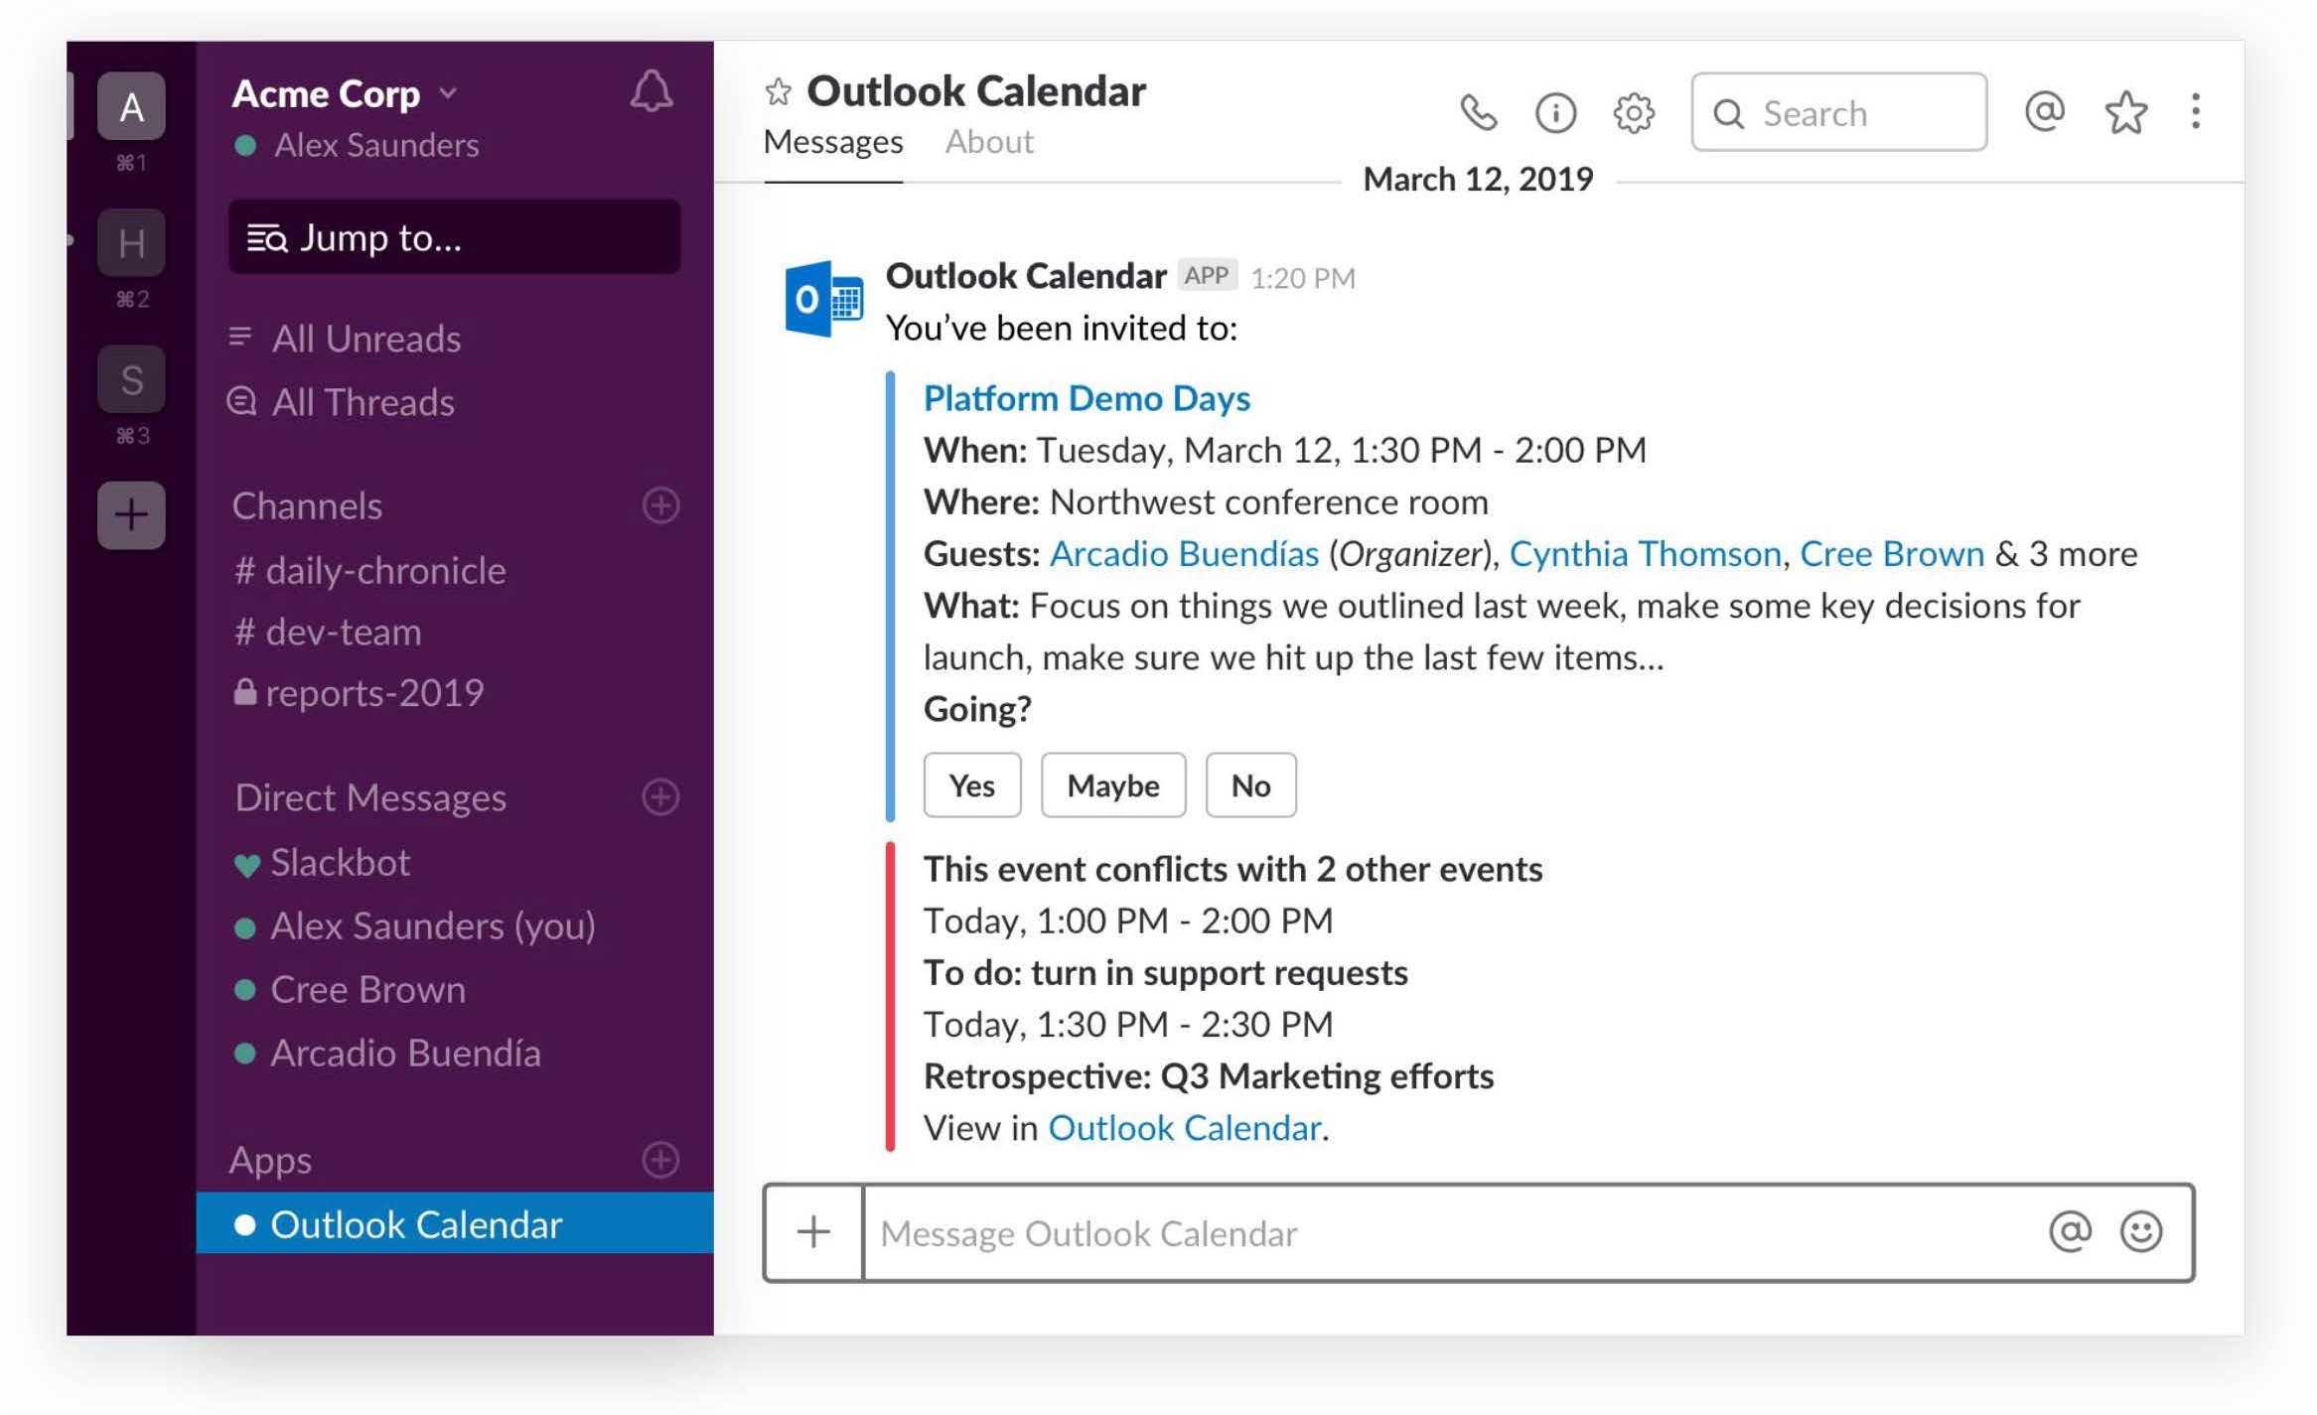Open starred items star icon
The height and width of the screenshot is (1415, 2317).
[x=2125, y=112]
